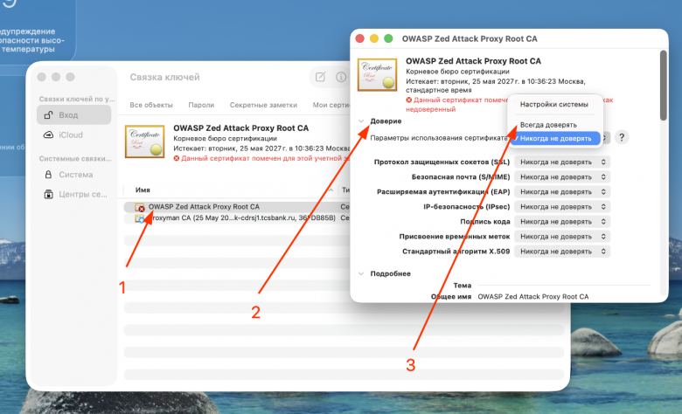Click the compose/new item icon in Keychain toolbar
Image resolution: width=682 pixels, height=414 pixels.
(320, 77)
